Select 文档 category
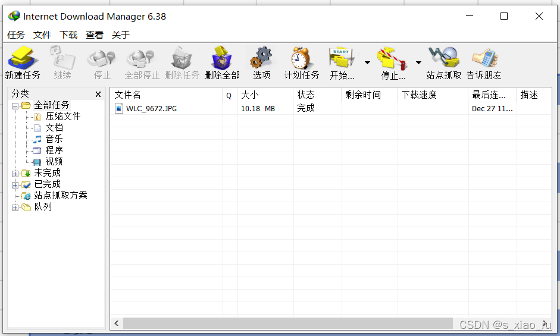The width and height of the screenshot is (560, 336). click(x=54, y=127)
